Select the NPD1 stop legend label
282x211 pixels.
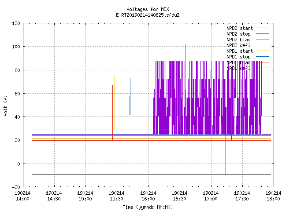tap(238, 57)
